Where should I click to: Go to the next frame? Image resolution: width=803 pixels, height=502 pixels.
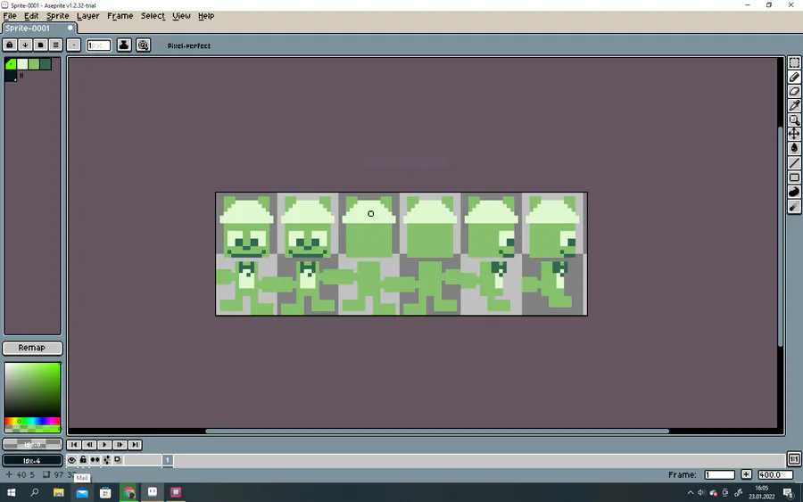pyautogui.click(x=120, y=445)
